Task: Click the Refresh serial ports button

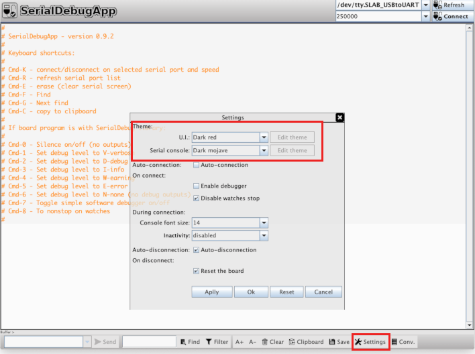Action: (x=450, y=5)
